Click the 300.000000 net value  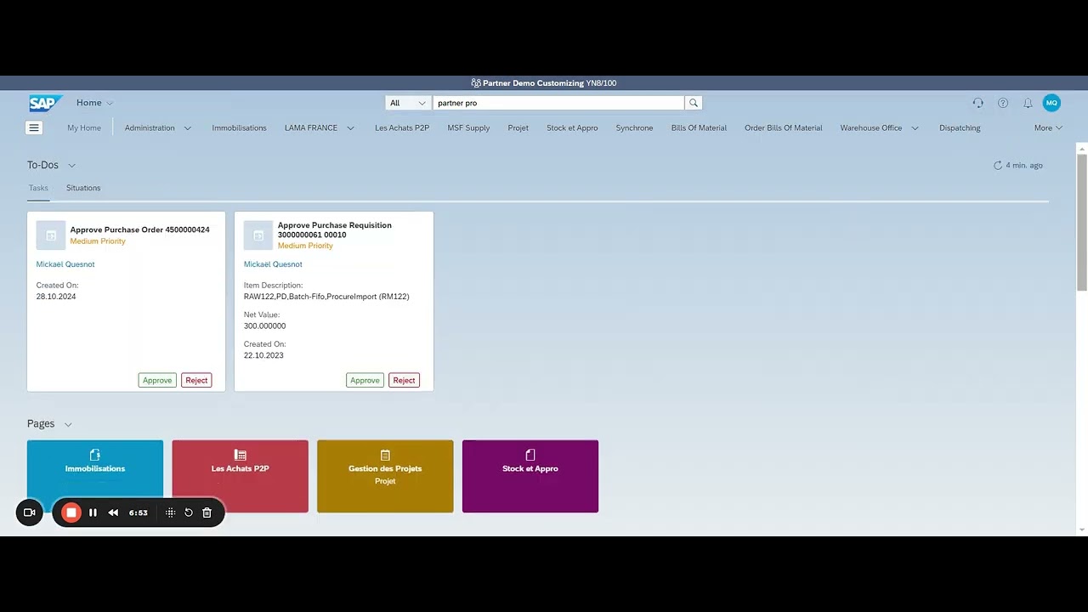coord(264,326)
